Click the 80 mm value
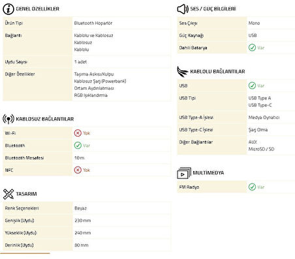295x259 pixels. point(82,245)
